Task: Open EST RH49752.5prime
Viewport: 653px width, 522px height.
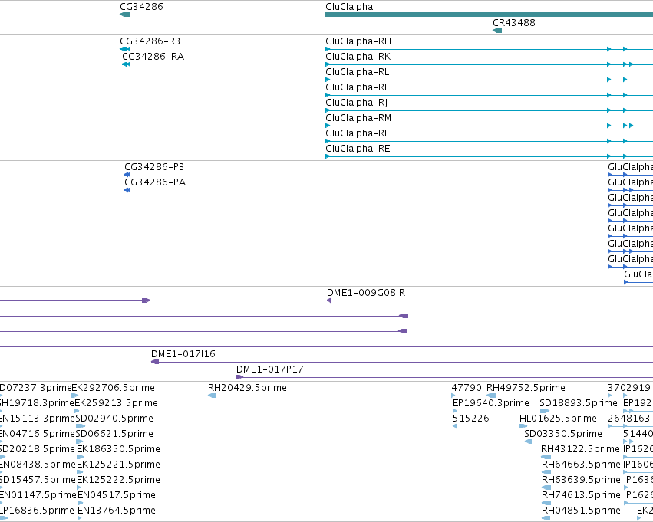Action: coord(526,388)
